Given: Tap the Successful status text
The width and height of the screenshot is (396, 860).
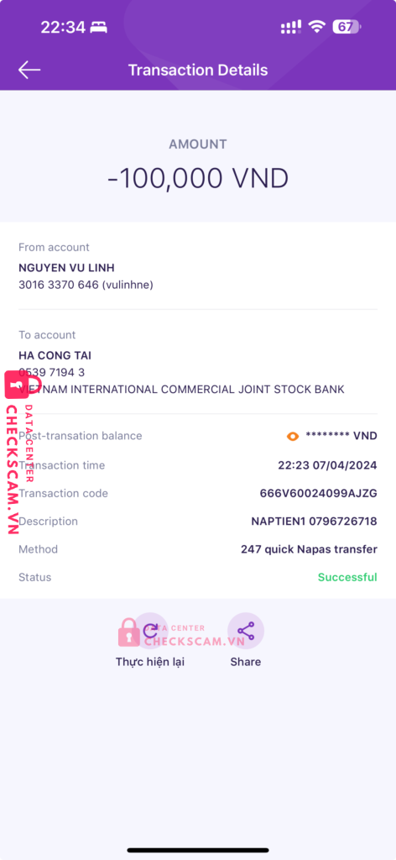Looking at the screenshot, I should 347,578.
